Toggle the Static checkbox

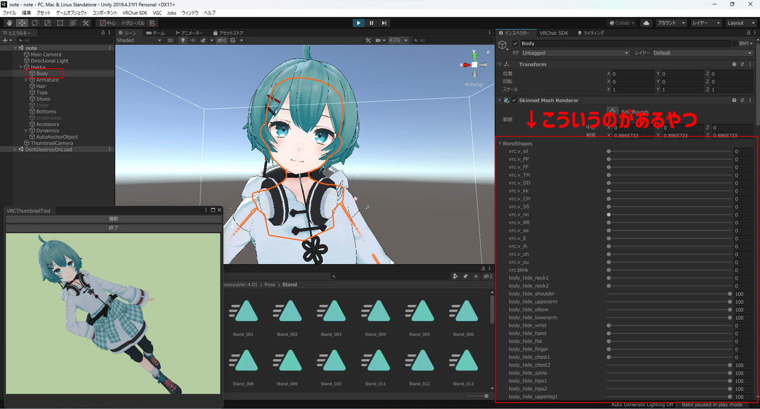[x=735, y=44]
